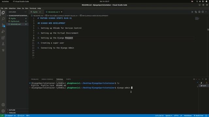209x117 pixels.
Task: Open the bottom activity bar list icon
Action: tap(3, 50)
